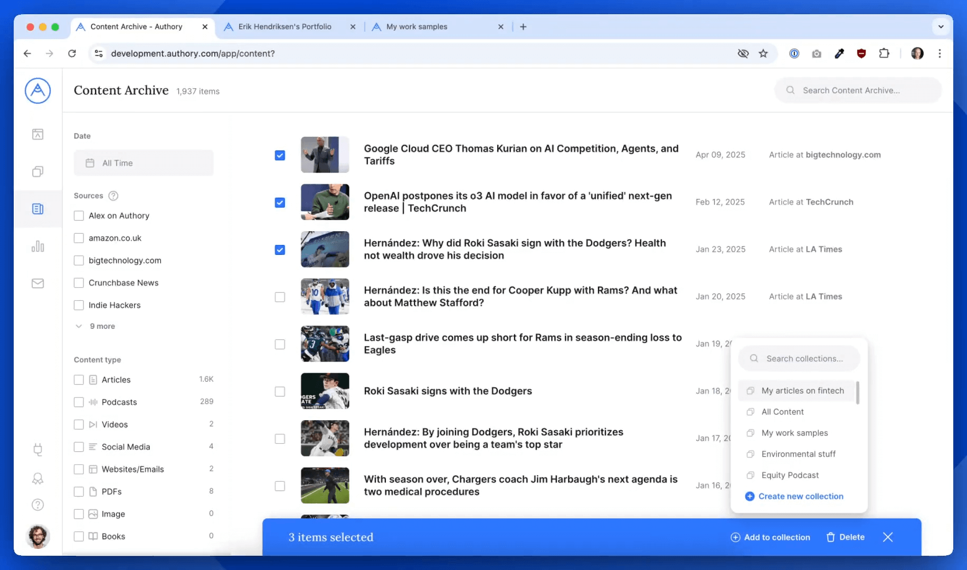
Task: Enable the Alex on Authory source filter
Action: (79, 216)
